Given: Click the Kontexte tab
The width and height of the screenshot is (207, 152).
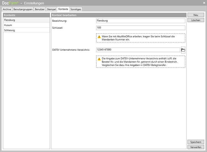Looking at the screenshot, I should pyautogui.click(x=63, y=9).
